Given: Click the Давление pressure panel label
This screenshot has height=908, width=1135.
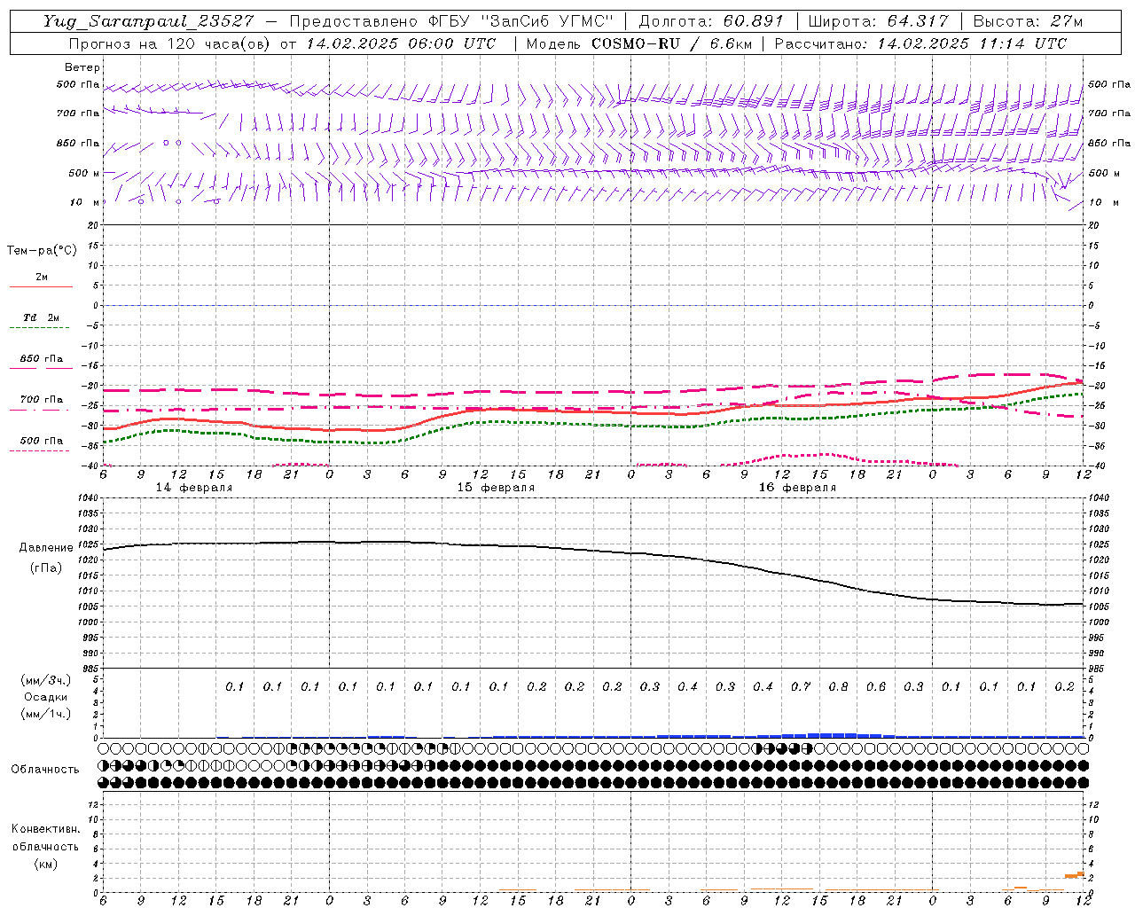Looking at the screenshot, I should (46, 548).
